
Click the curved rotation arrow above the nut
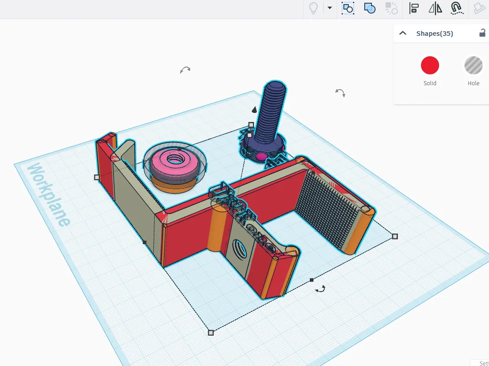[x=185, y=69]
